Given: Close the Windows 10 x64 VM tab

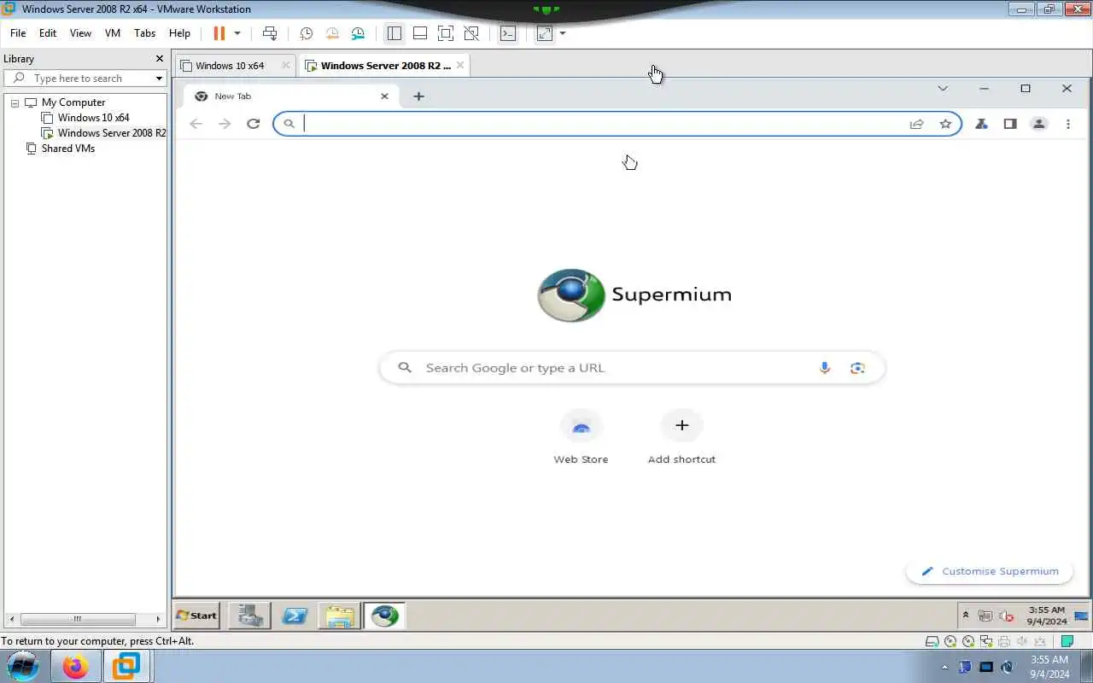Looking at the screenshot, I should coord(286,65).
